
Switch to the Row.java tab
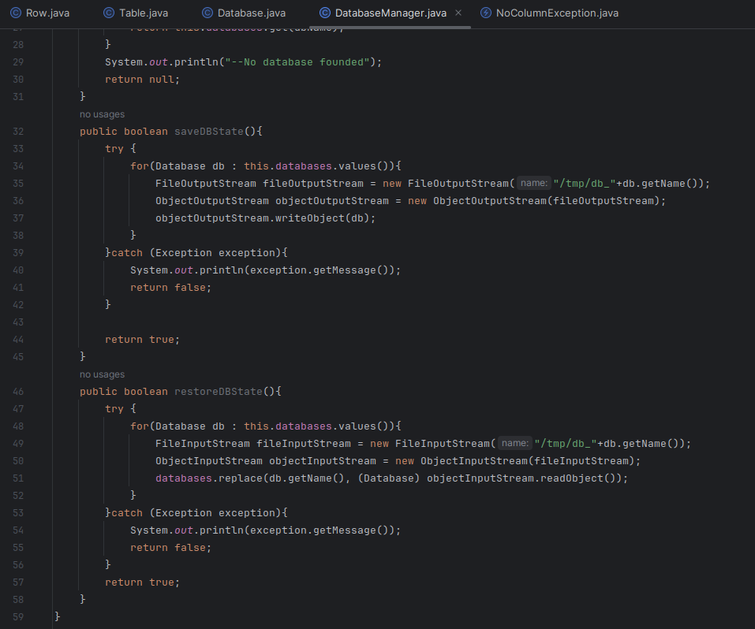pos(40,13)
